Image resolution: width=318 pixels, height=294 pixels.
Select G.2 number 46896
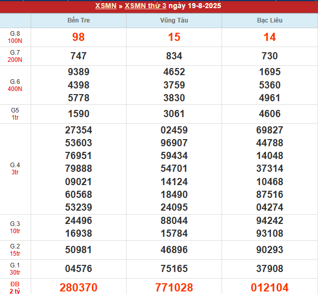[174, 250]
